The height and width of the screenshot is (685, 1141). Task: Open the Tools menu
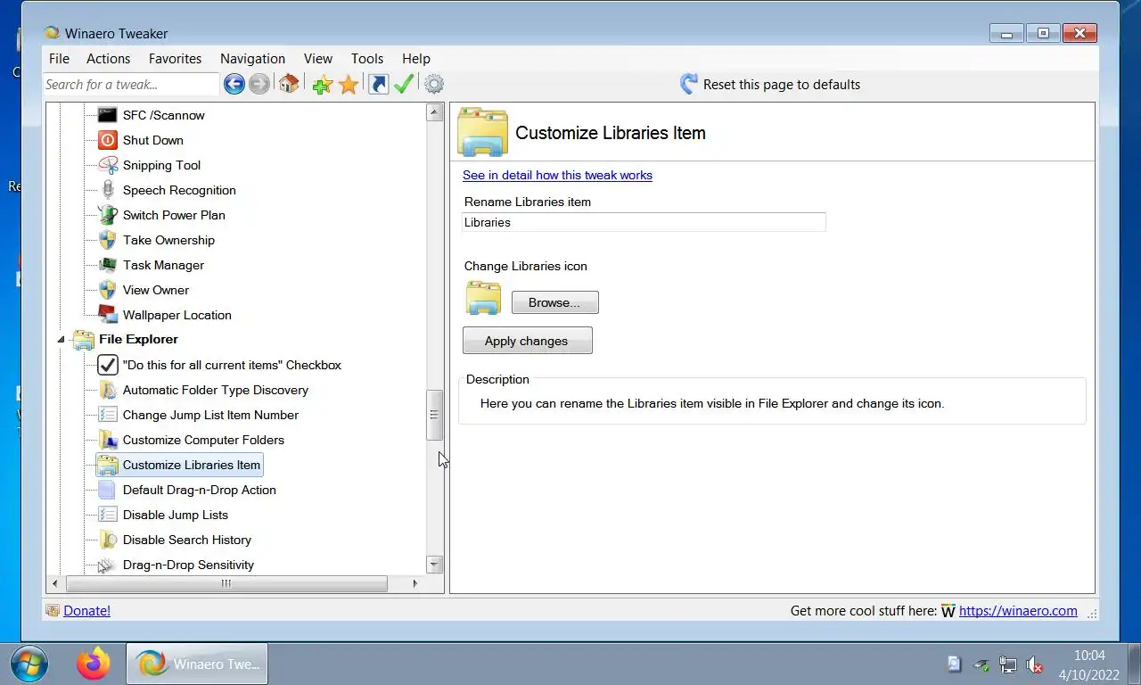[x=367, y=59]
